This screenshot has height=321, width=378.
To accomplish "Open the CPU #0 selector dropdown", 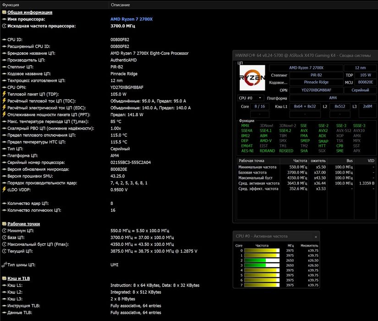I will [x=251, y=98].
